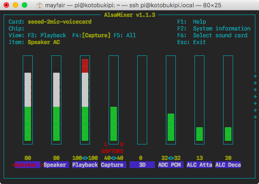Click the 13 value above ALC Atta
The height and width of the screenshot is (184, 259).
(x=199, y=158)
